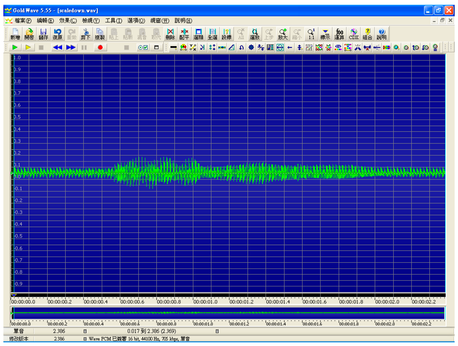Viewport: 458px width, 346px height.
Task: Click the 放大 zoom in magnifier icon
Action: [x=283, y=34]
